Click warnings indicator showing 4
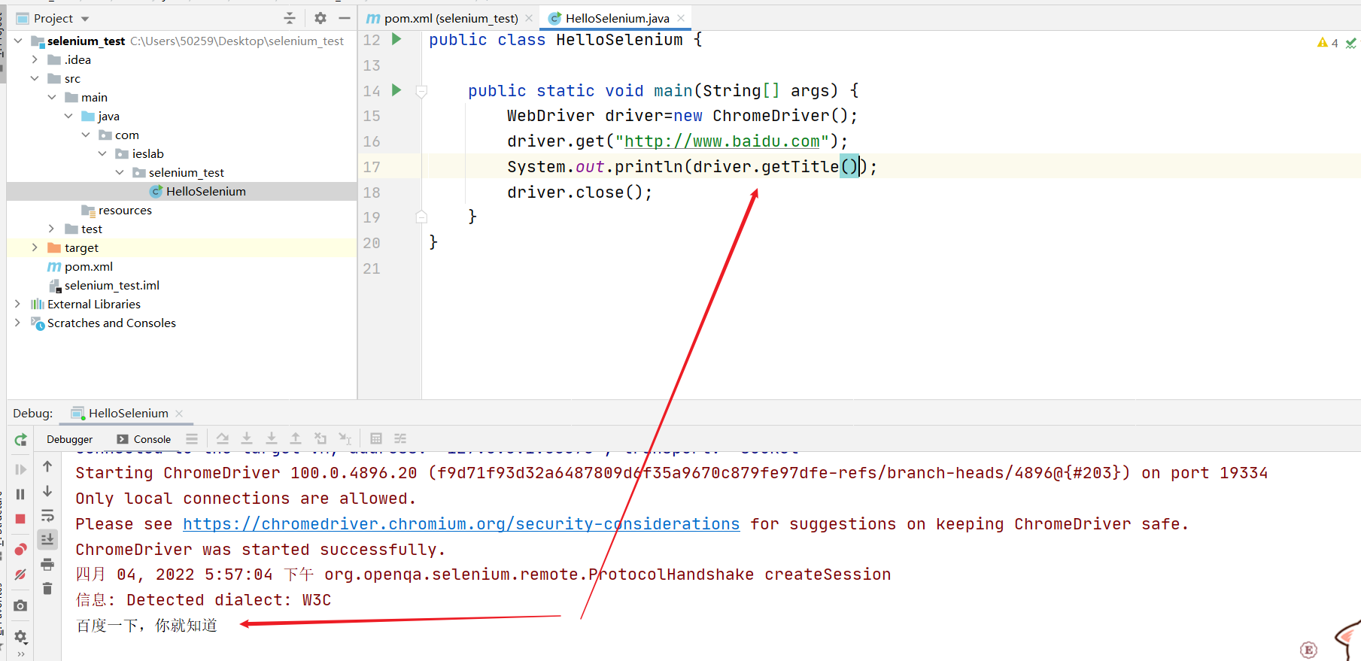The height and width of the screenshot is (661, 1361). 1328,43
